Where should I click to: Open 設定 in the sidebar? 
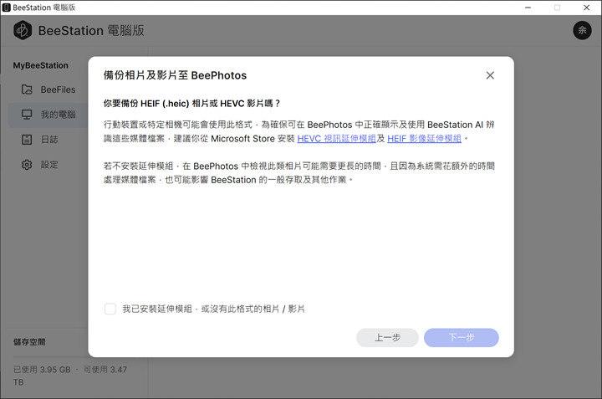click(48, 165)
